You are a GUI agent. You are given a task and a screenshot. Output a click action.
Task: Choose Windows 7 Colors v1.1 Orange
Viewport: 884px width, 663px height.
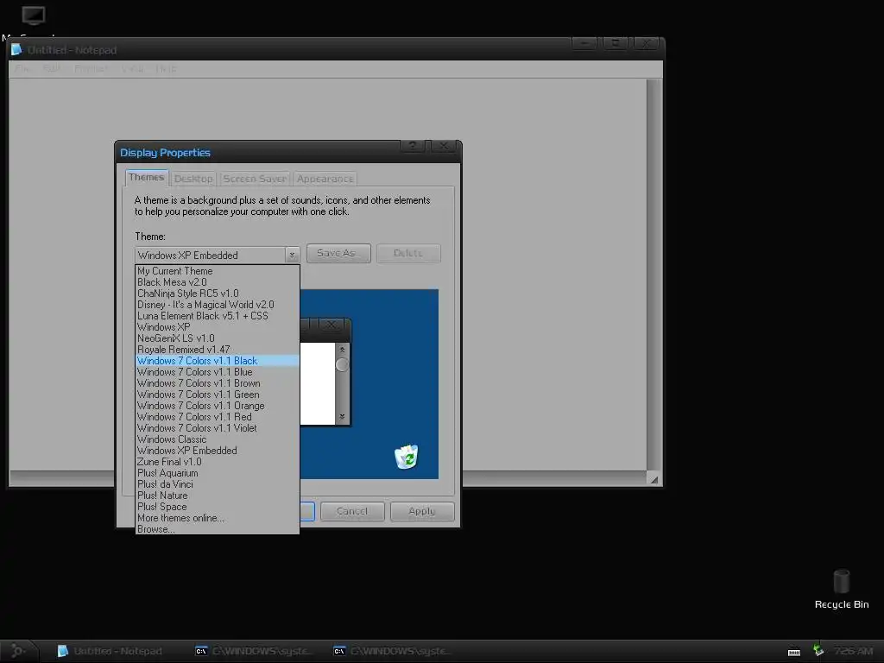point(217,406)
